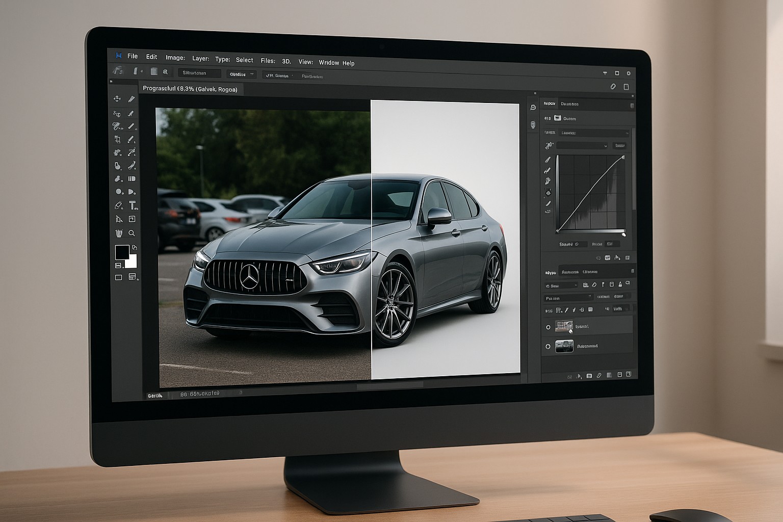
Task: Switch to the middle tab in Layers panel group
Action: (570, 272)
